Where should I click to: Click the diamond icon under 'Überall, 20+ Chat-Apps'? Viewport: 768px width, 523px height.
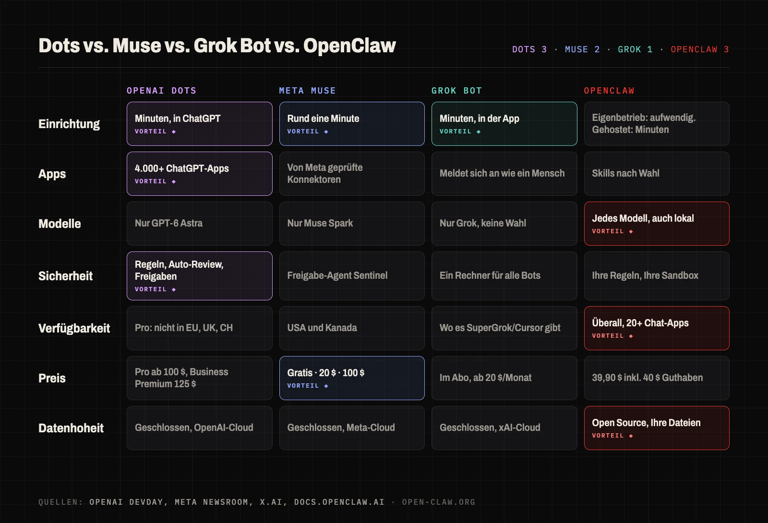pos(631,336)
